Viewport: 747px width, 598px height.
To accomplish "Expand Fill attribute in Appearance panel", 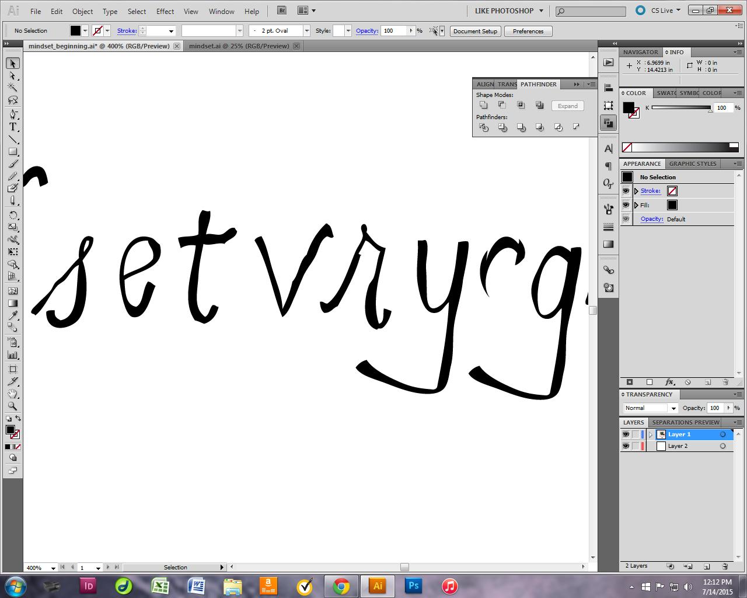I will click(636, 205).
